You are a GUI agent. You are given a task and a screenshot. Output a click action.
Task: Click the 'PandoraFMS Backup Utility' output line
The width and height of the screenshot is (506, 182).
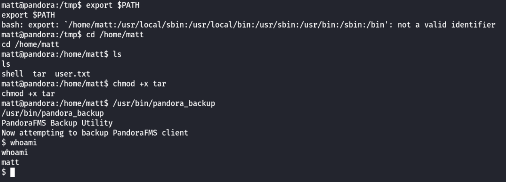point(57,123)
